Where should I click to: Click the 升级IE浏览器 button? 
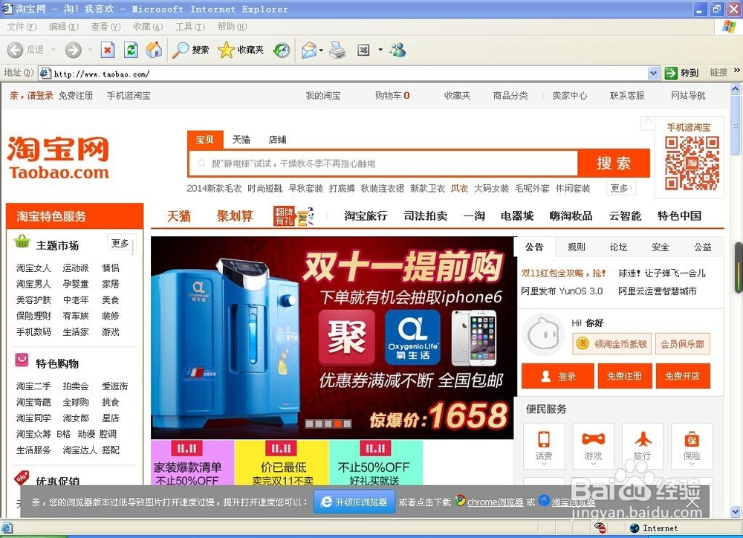click(x=354, y=502)
